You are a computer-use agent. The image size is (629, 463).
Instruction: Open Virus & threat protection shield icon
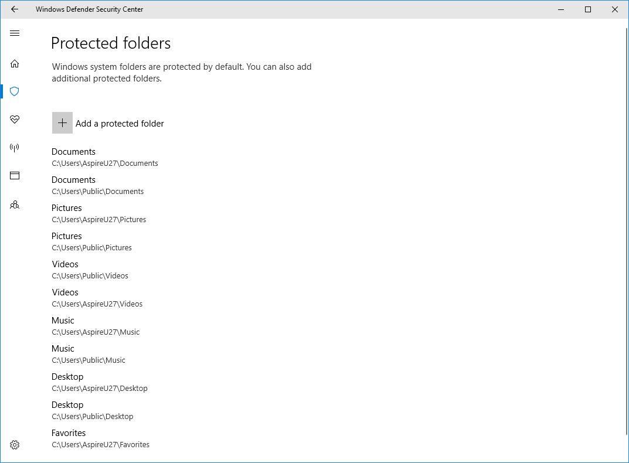(15, 91)
